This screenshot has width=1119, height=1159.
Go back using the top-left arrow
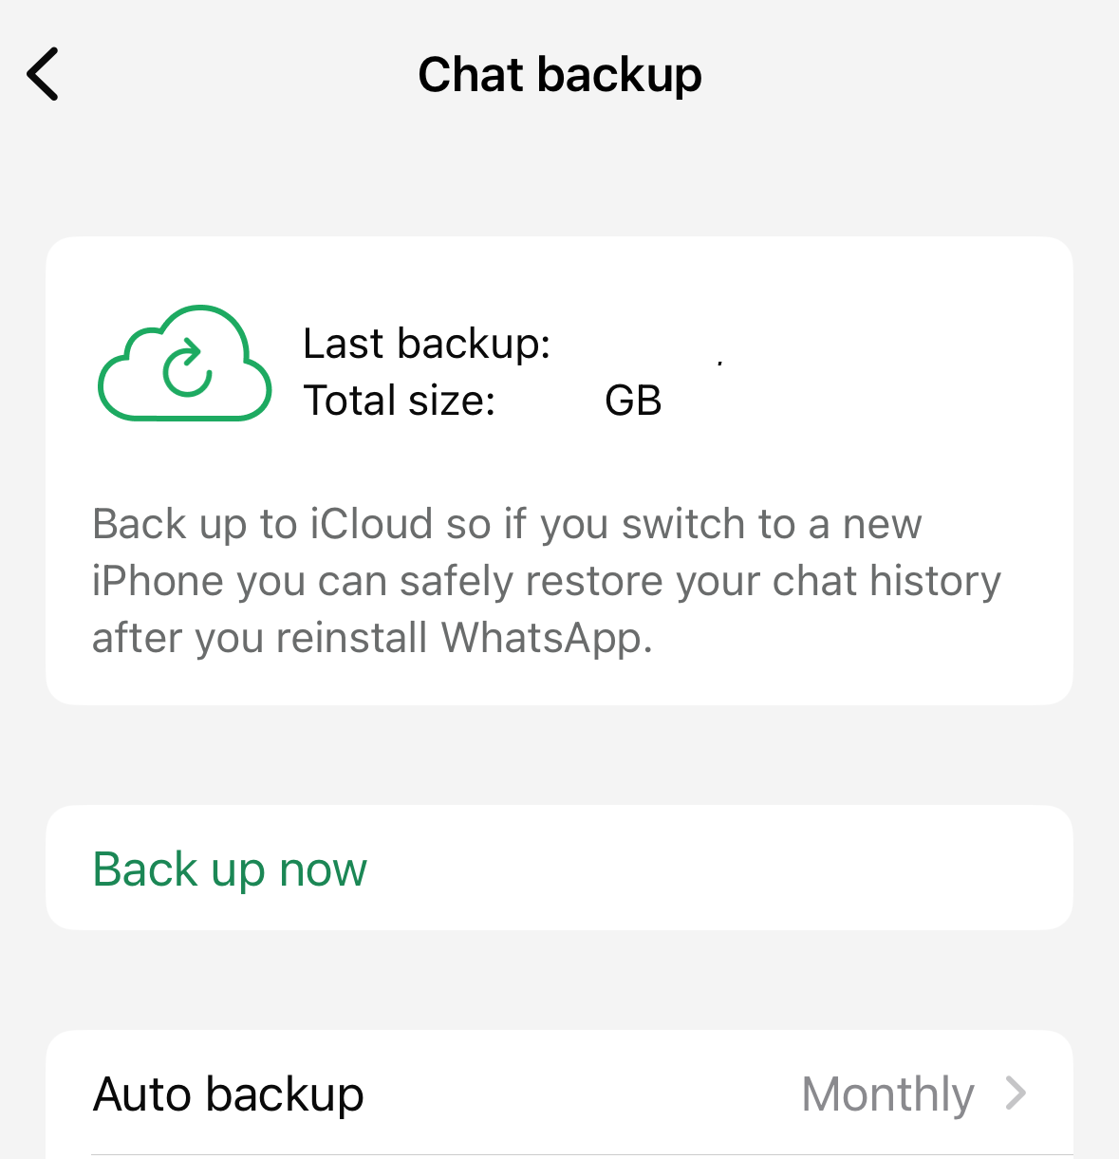(x=43, y=74)
